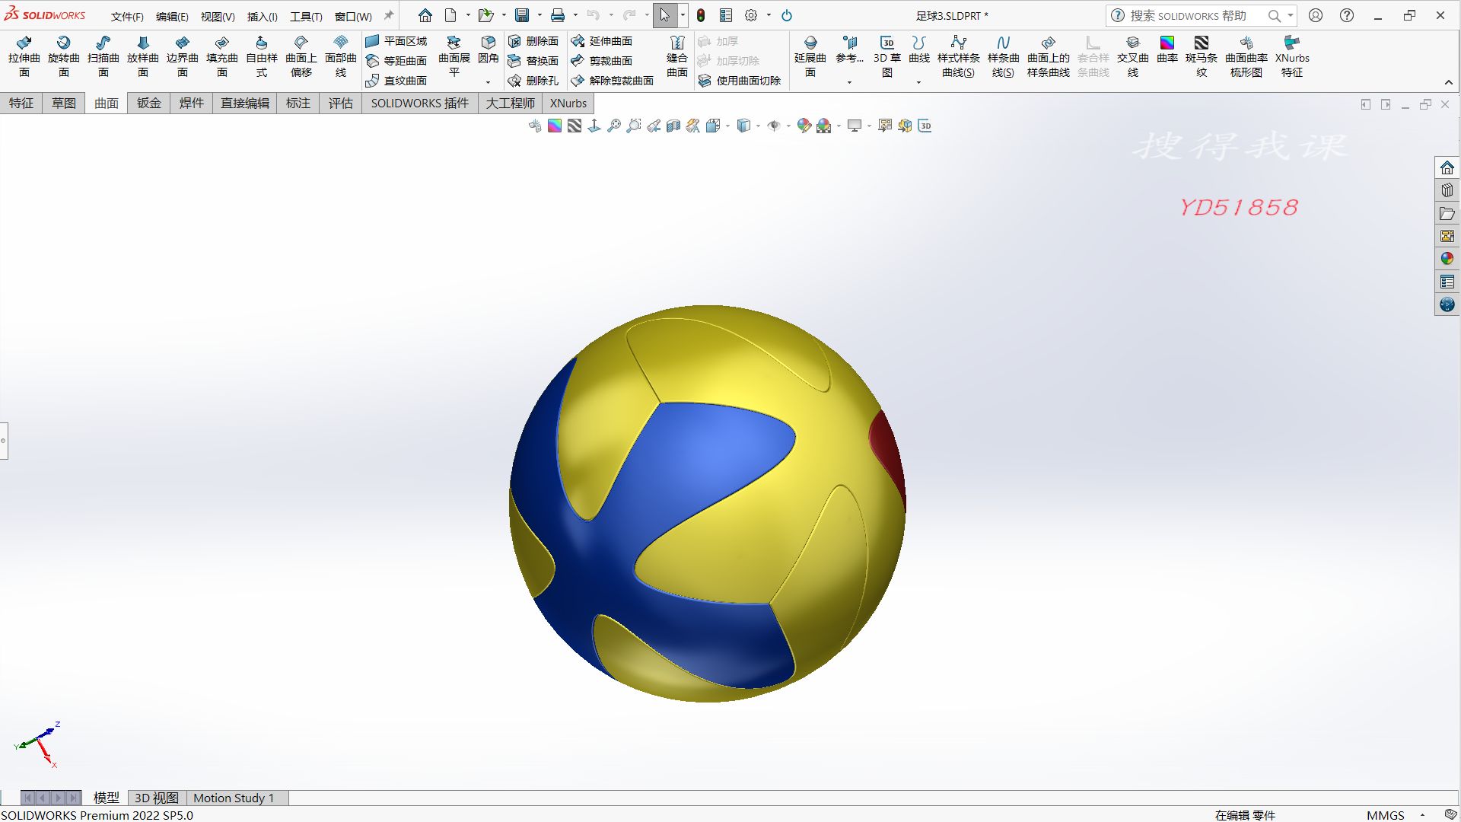Select the 圆角 (Fillet) surface tool

tap(488, 49)
